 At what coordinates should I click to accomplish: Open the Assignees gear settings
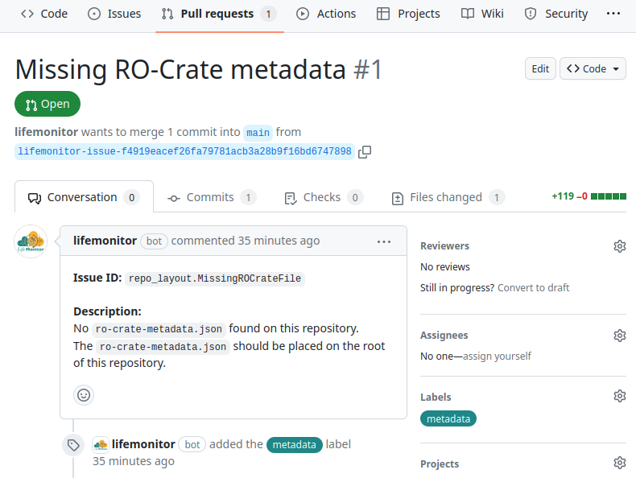tap(619, 336)
